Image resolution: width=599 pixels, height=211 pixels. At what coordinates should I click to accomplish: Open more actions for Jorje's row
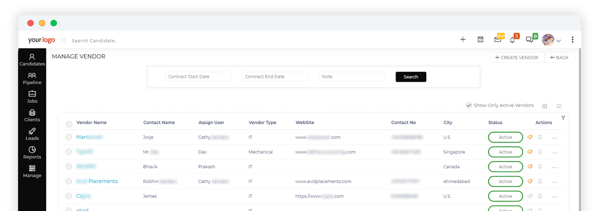[555, 138]
